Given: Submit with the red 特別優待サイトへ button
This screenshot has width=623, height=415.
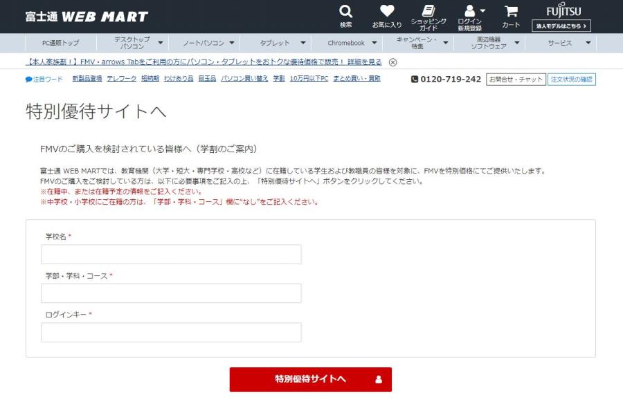Looking at the screenshot, I should [311, 380].
